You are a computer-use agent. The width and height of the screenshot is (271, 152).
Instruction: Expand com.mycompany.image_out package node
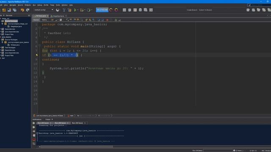pyautogui.click(x=3, y=24)
